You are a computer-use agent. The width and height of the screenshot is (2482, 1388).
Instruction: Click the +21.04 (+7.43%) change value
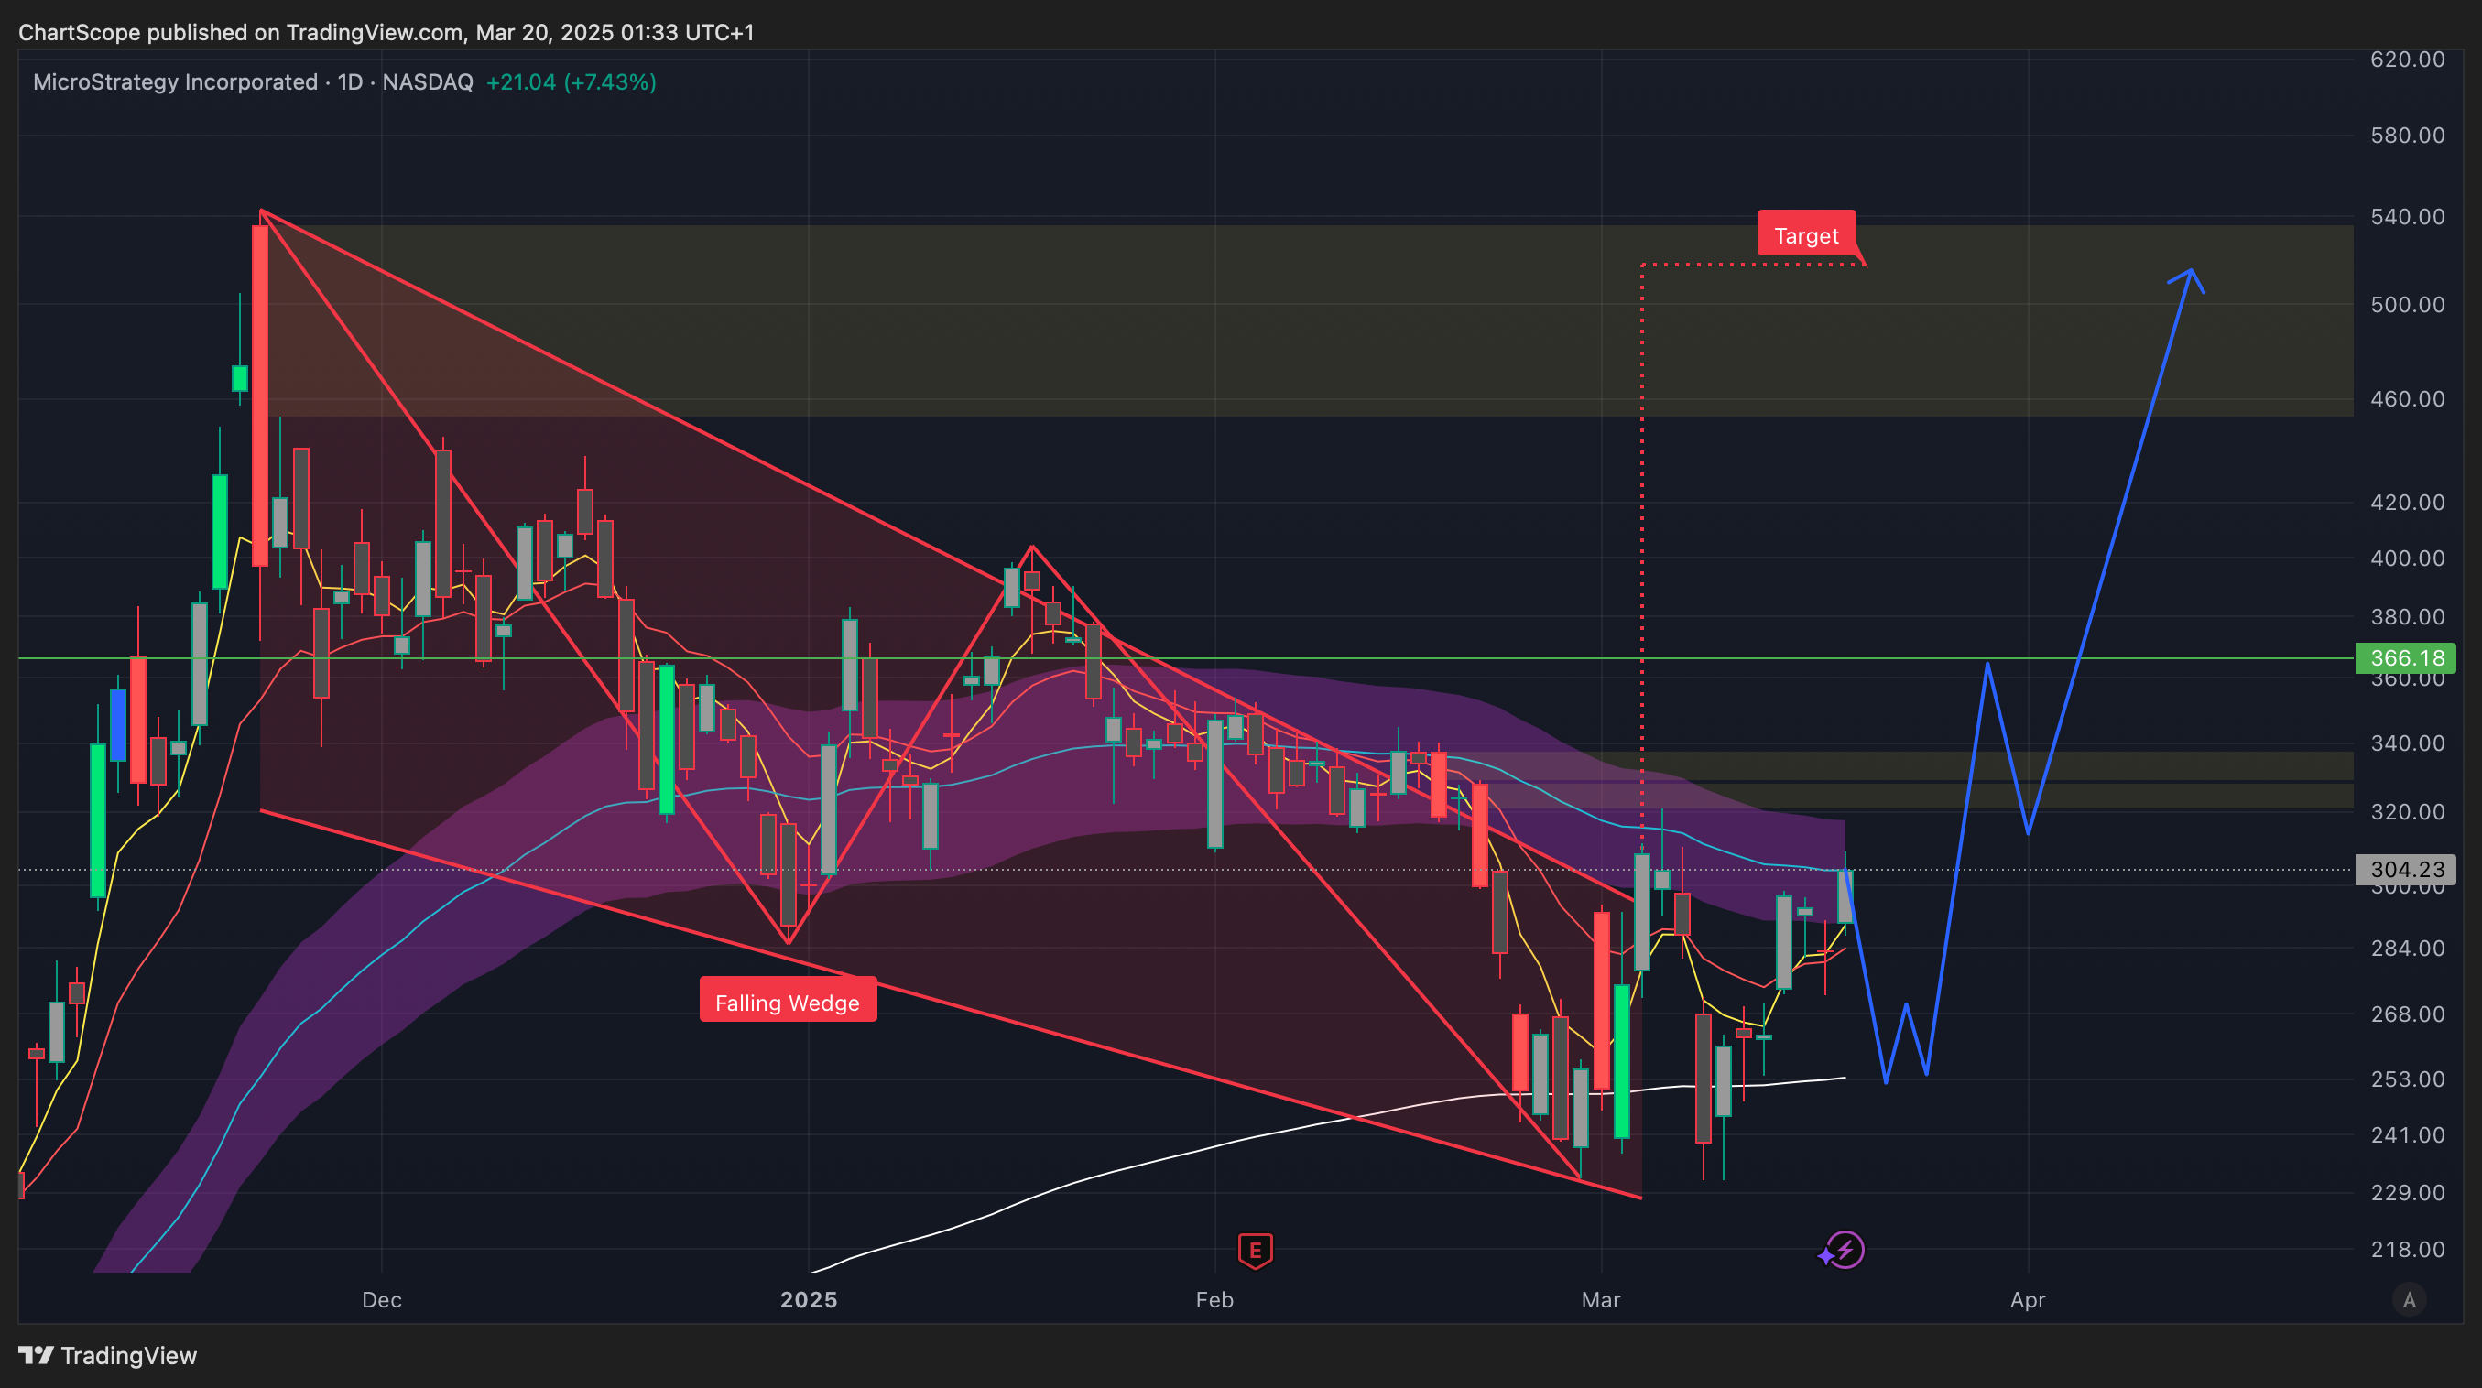click(571, 81)
